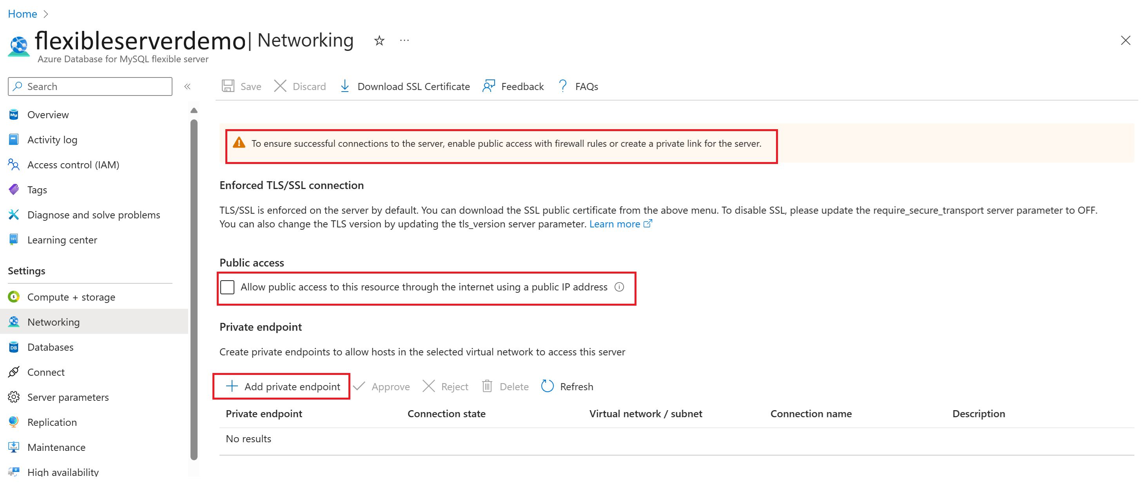Collapse the sidebar with double chevron
1146x499 pixels.
(x=187, y=86)
